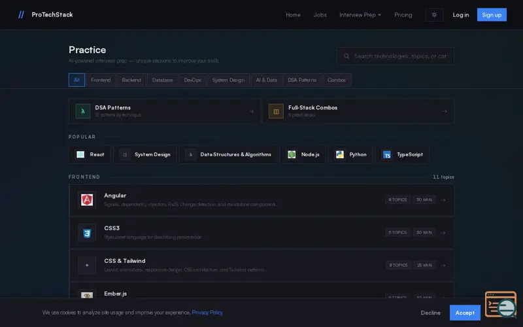Open the Home navigation link

[x=293, y=14]
